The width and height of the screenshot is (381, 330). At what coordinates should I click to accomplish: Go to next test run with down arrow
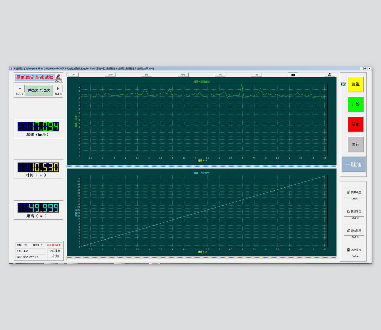pyautogui.click(x=58, y=89)
